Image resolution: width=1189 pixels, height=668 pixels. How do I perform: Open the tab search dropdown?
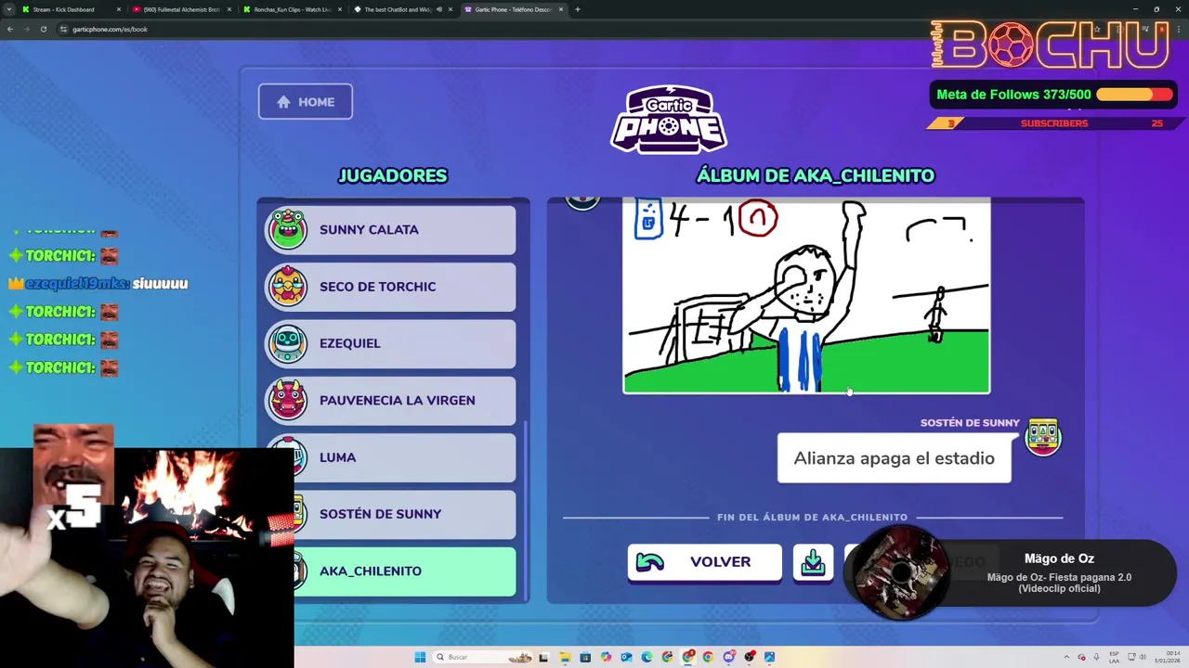tap(9, 9)
